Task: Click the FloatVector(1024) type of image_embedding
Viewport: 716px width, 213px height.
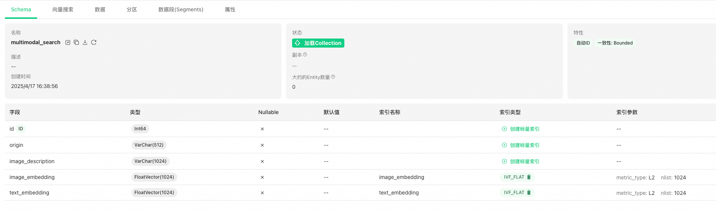Action: click(x=154, y=177)
